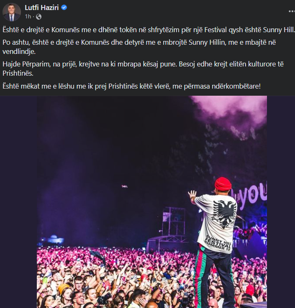Viewport: 295px width, 308px height.
Task: Open the Lutfi Haziri profile name link
Action: pos(42,8)
